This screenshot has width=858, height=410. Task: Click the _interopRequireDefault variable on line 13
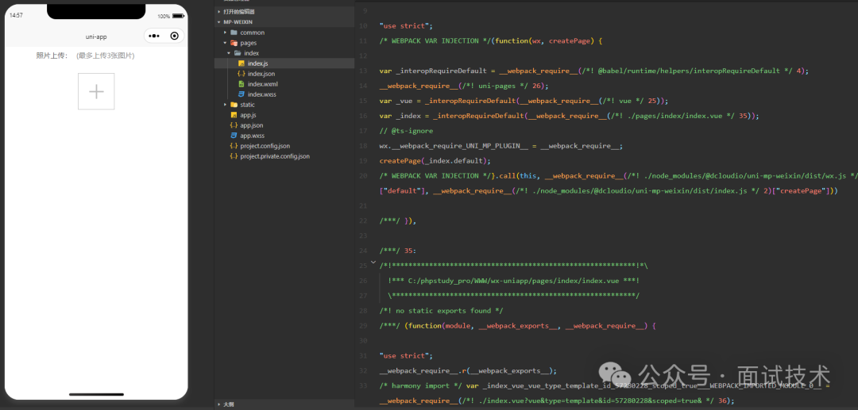click(441, 71)
